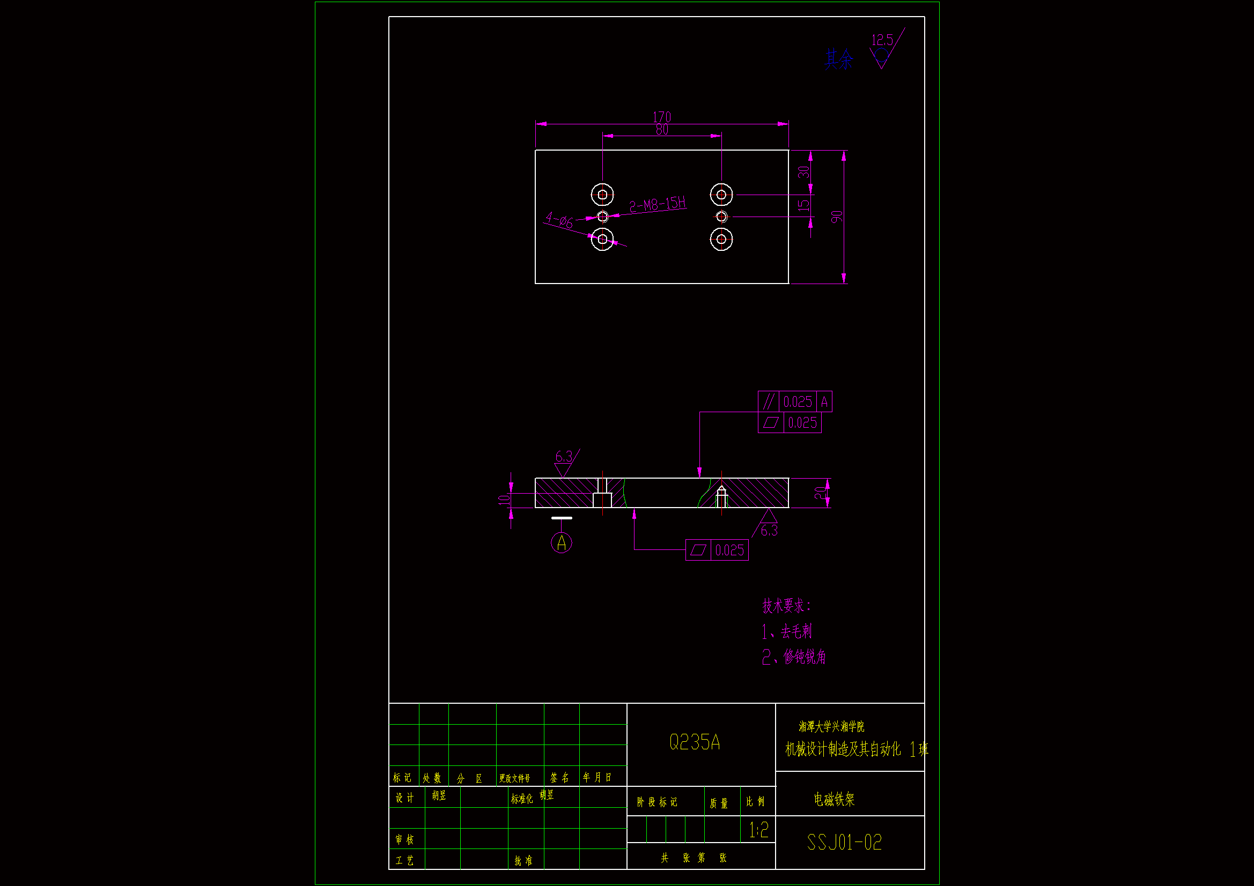Select the SSJ01-02 drawing number

pyautogui.click(x=844, y=843)
